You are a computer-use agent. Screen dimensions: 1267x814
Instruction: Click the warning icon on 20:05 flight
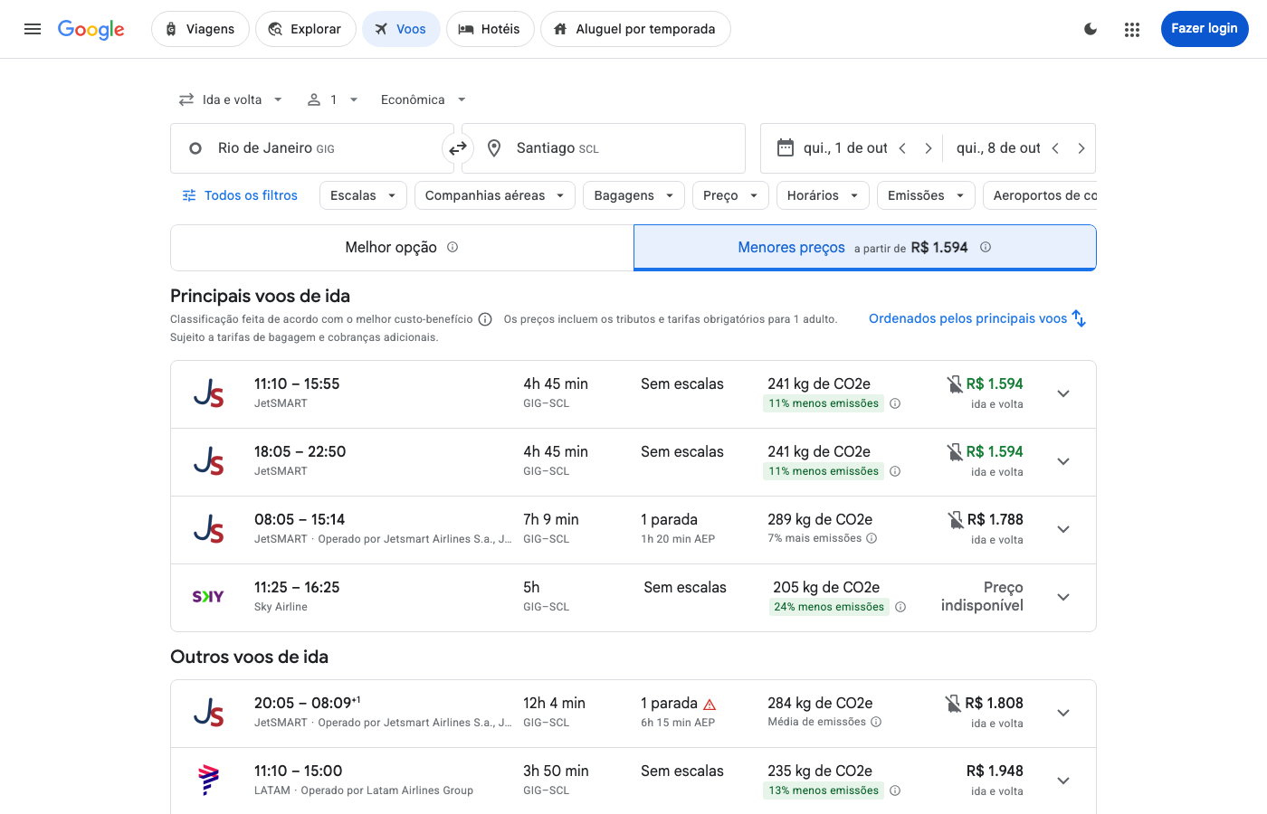pos(710,704)
